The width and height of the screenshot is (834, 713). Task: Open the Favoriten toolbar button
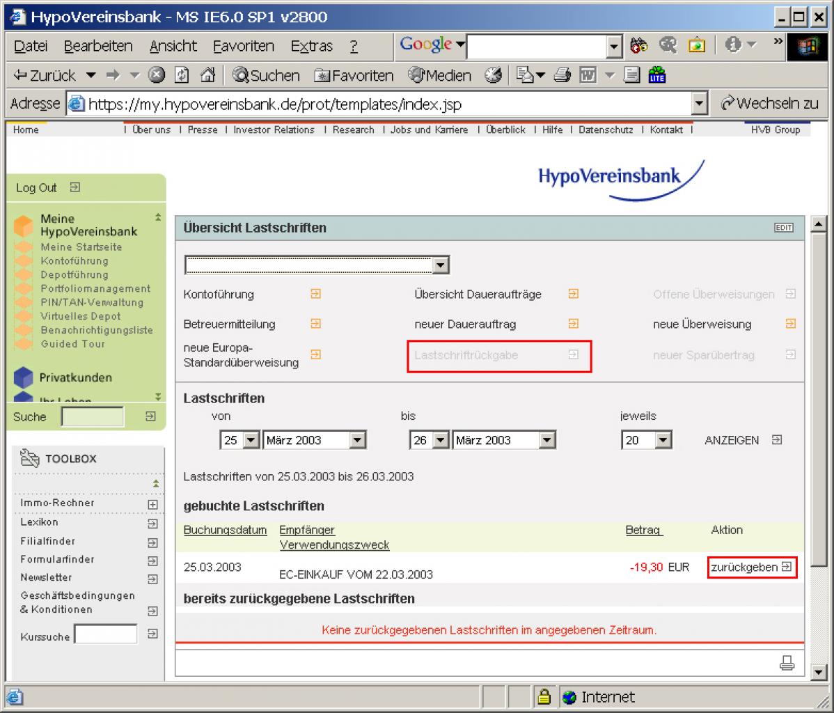coord(354,76)
